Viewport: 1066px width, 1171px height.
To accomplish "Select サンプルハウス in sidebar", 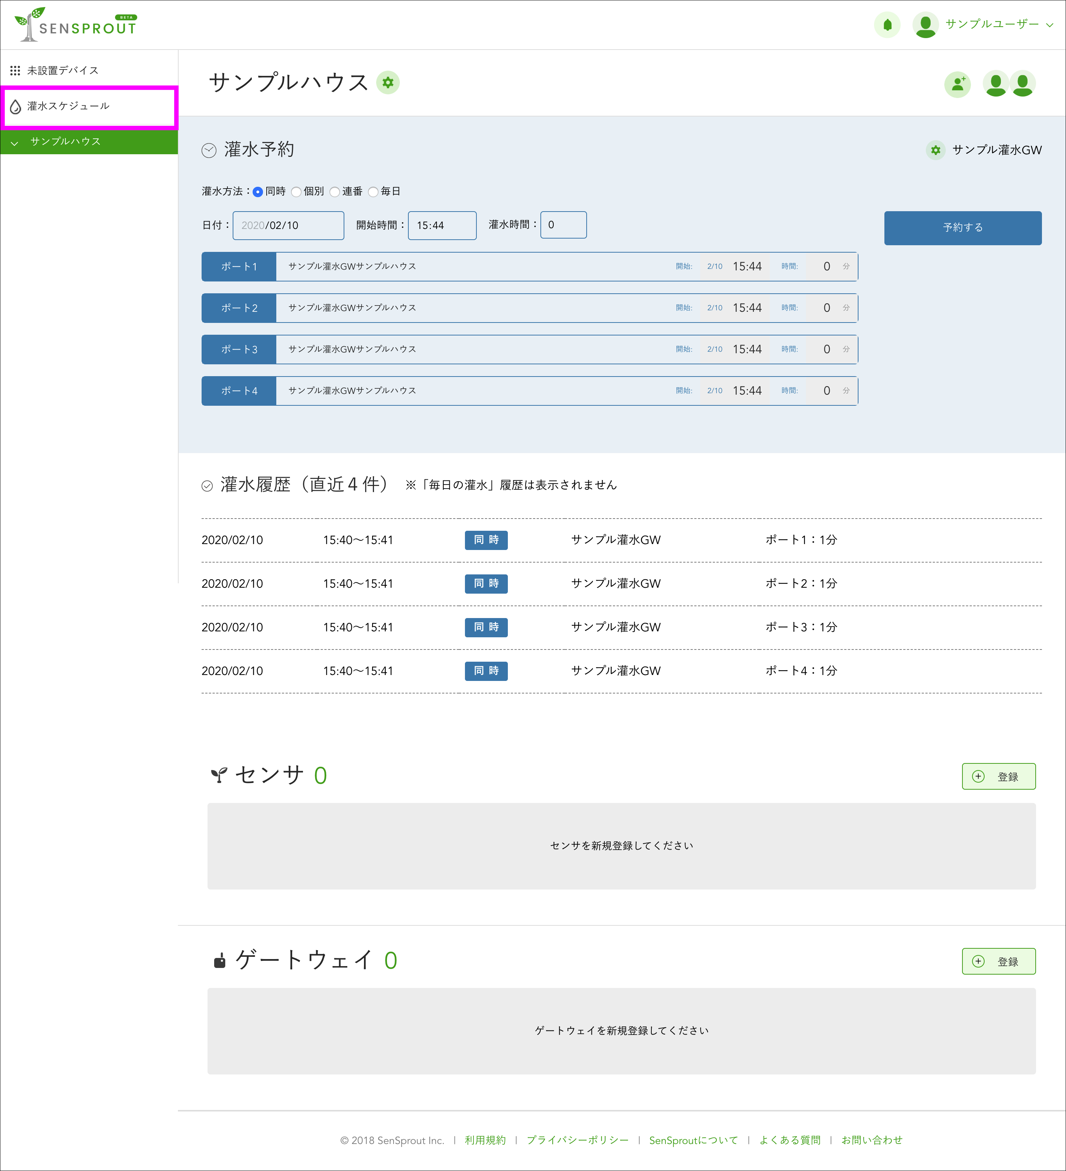I will pos(89,142).
